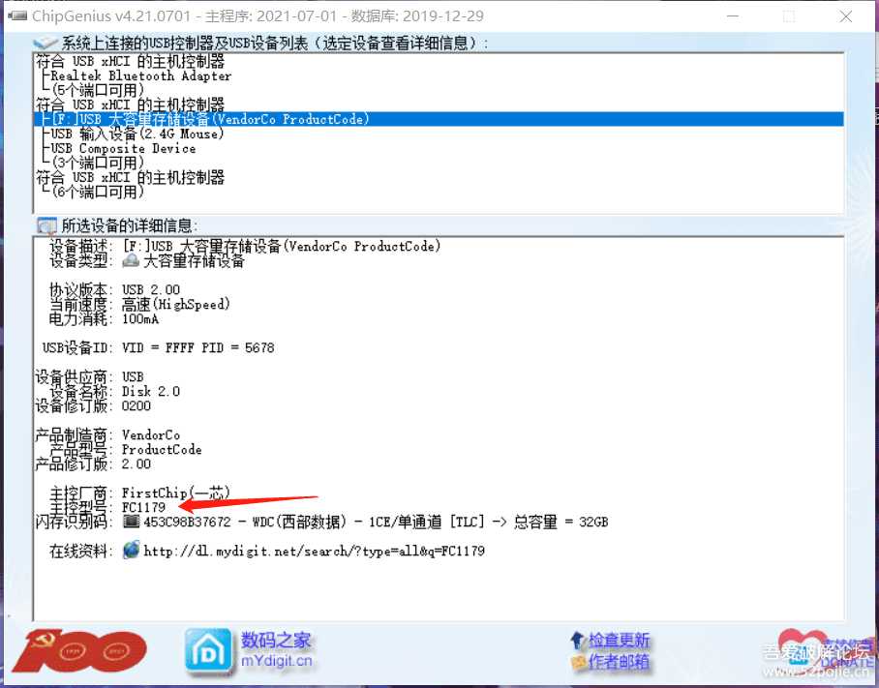Click the USB device list header icon
Screen dimensions: 879x688
[x=45, y=43]
